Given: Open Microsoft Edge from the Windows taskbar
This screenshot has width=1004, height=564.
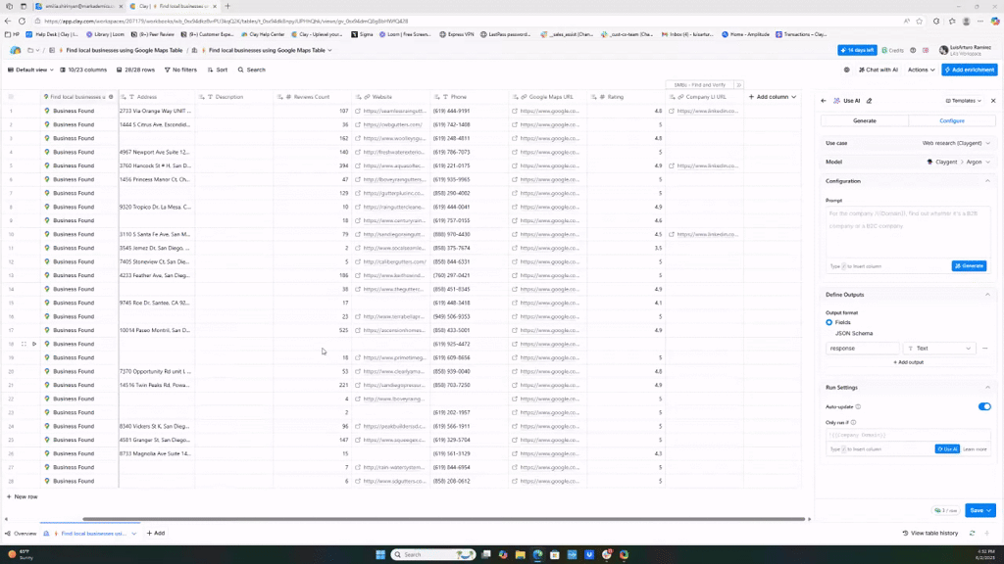Looking at the screenshot, I should (x=537, y=554).
